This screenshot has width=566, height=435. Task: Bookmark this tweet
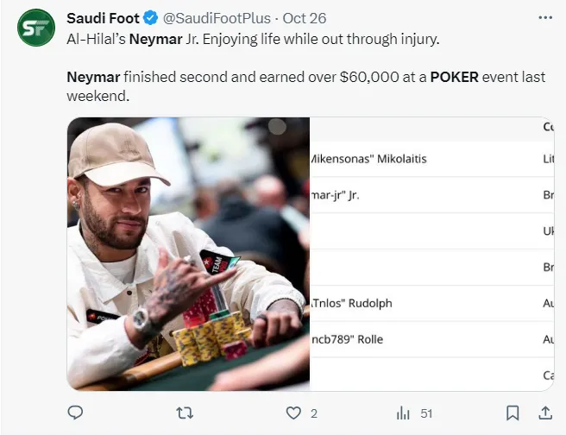pos(512,413)
